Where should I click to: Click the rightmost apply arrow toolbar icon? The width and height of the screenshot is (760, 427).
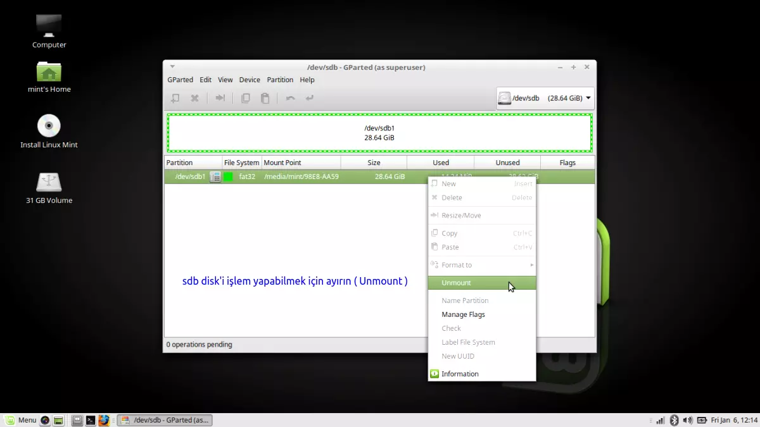coord(309,98)
